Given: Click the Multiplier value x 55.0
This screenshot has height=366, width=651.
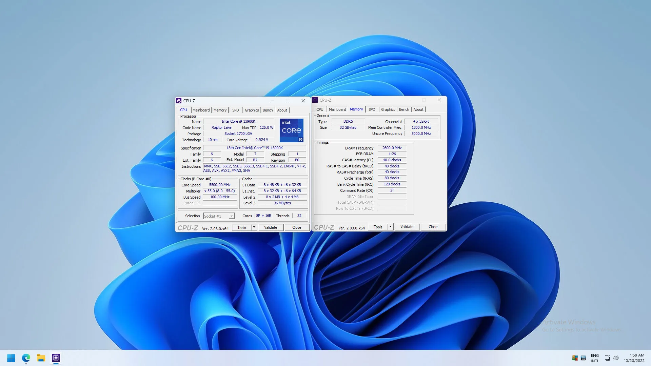Looking at the screenshot, I should [220, 191].
